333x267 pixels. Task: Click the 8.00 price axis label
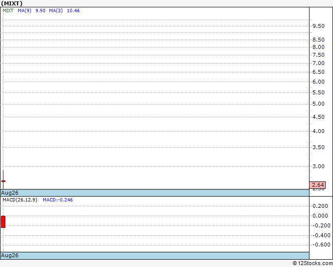(x=319, y=47)
